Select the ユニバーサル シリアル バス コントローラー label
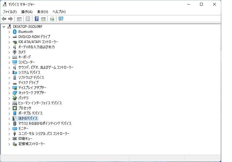 (x=44, y=134)
